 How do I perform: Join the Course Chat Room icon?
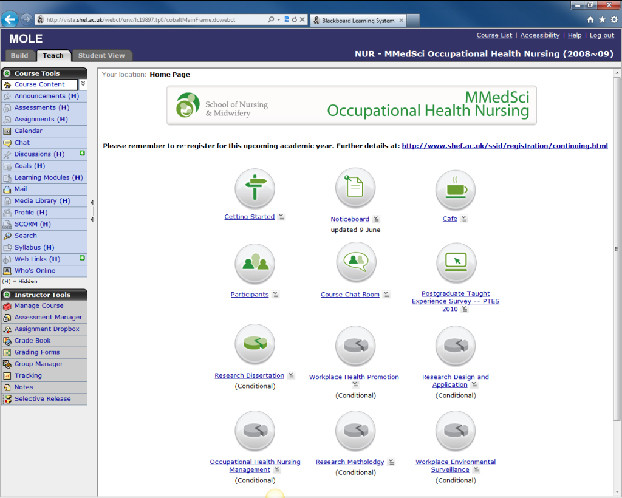[x=355, y=262]
